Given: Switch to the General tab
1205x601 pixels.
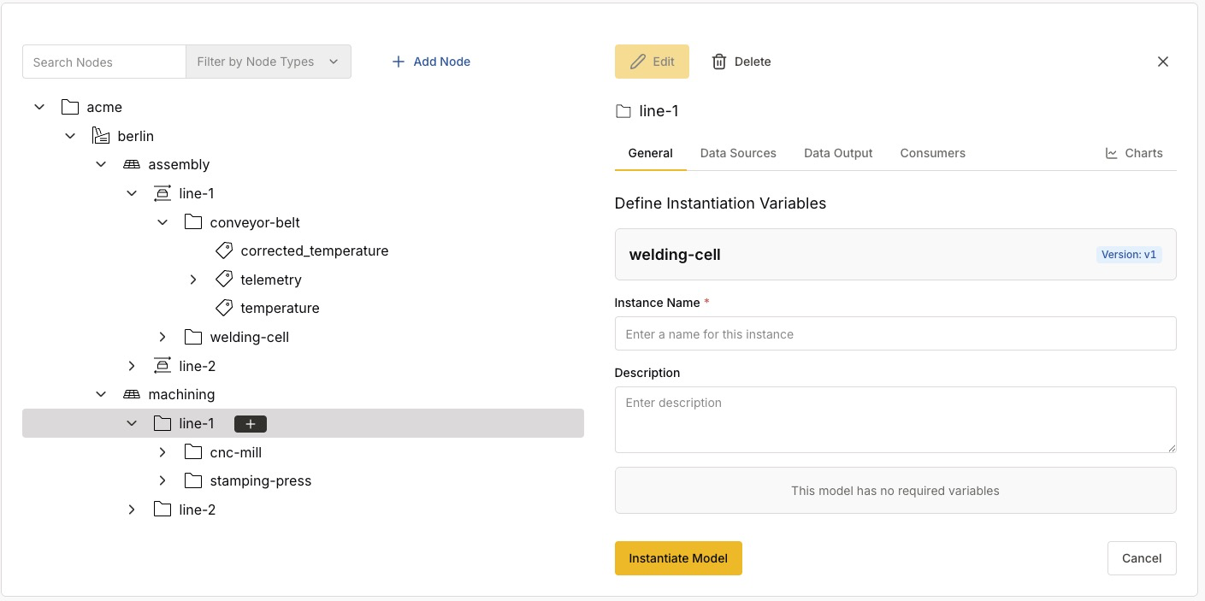Looking at the screenshot, I should [x=651, y=153].
